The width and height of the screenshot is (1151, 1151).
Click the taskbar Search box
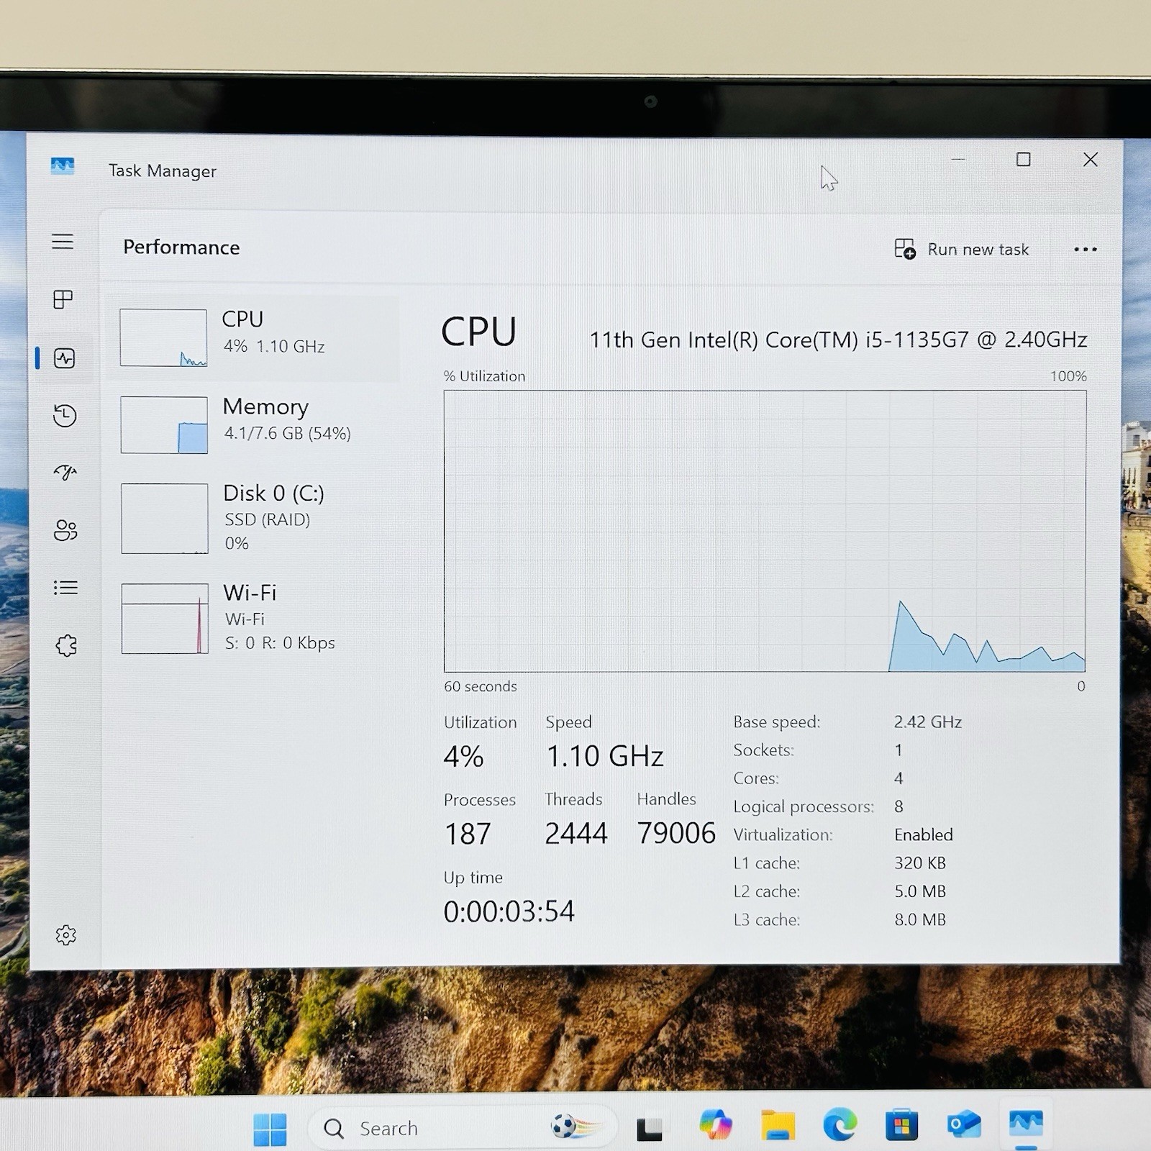click(x=462, y=1128)
